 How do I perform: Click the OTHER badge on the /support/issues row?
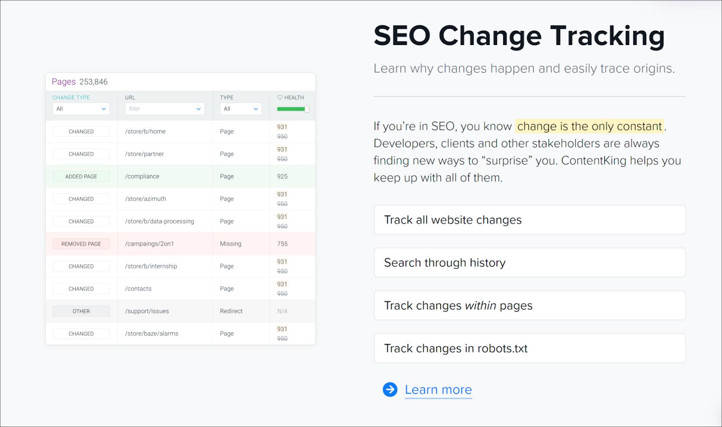pos(81,311)
